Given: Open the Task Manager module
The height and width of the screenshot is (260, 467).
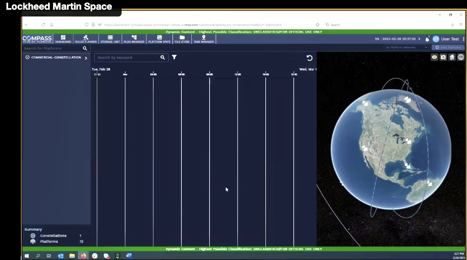Looking at the screenshot, I should [x=204, y=39].
